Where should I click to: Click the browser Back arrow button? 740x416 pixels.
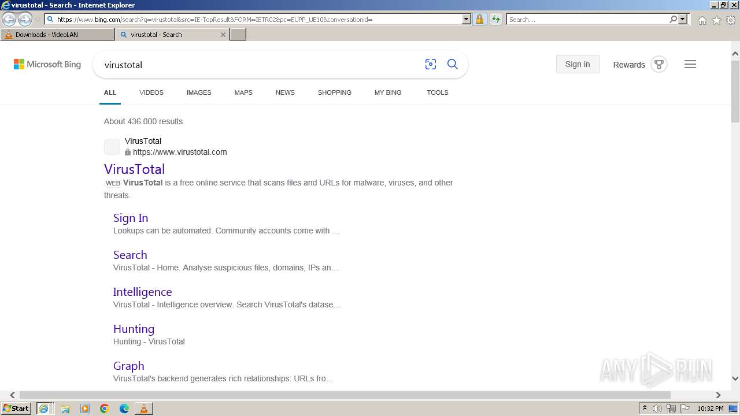[9, 20]
